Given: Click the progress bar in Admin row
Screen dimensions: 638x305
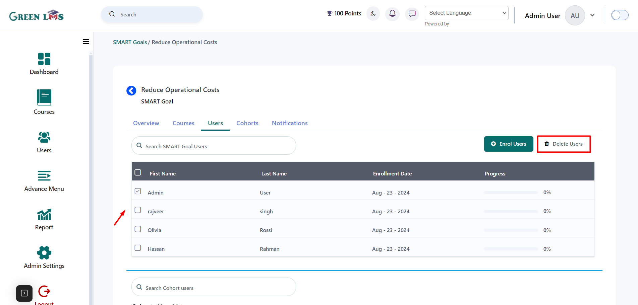Looking at the screenshot, I should point(511,193).
